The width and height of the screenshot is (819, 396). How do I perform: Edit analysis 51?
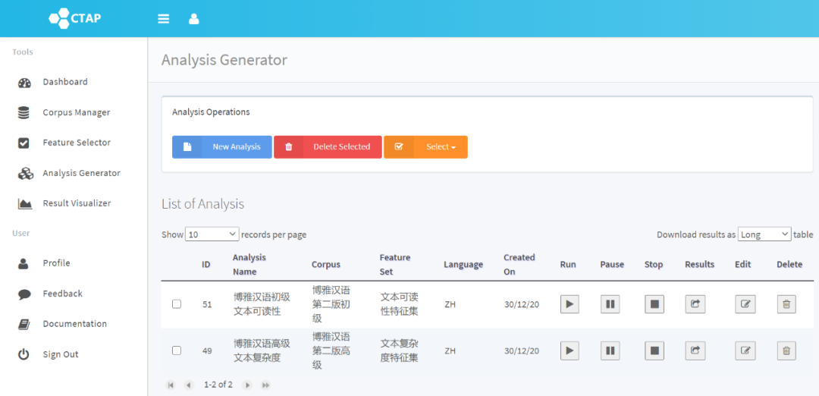tap(745, 304)
